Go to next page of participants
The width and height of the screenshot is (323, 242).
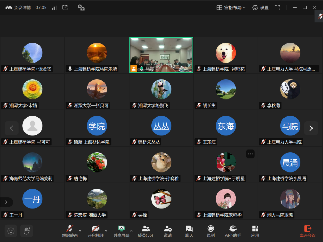click(x=311, y=128)
